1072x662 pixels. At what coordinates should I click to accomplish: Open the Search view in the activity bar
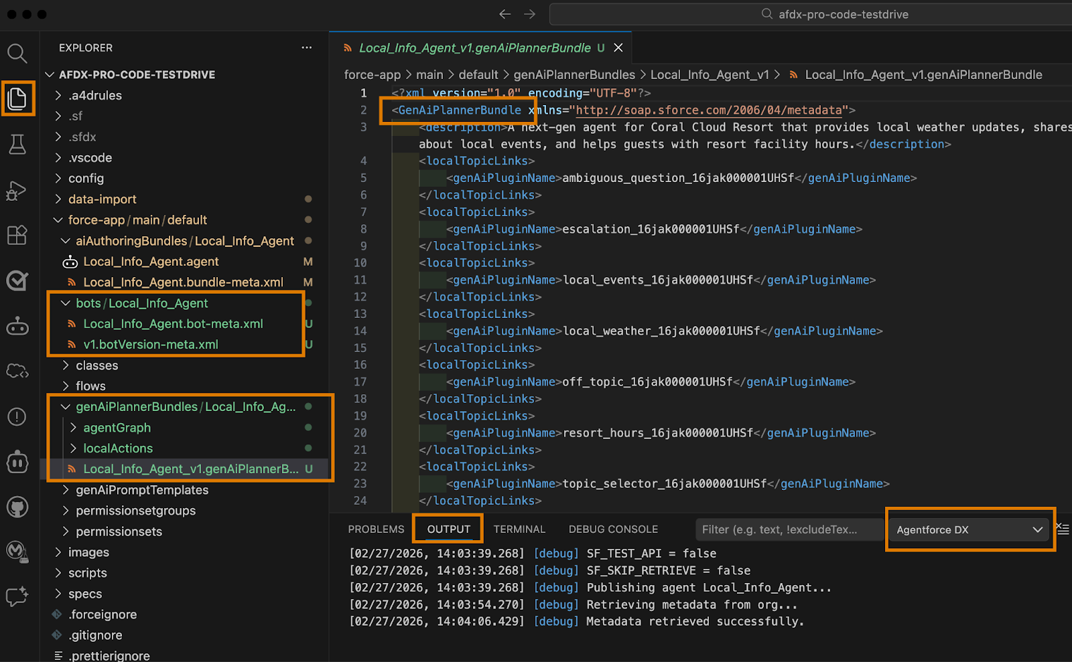point(17,54)
